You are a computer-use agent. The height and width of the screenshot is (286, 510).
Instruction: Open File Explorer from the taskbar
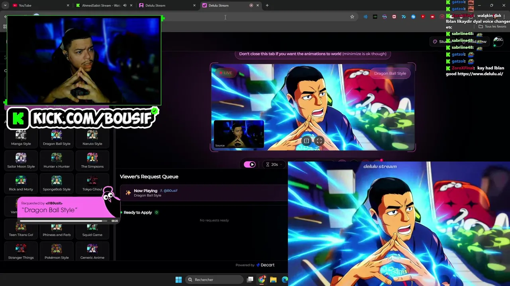[x=273, y=280]
